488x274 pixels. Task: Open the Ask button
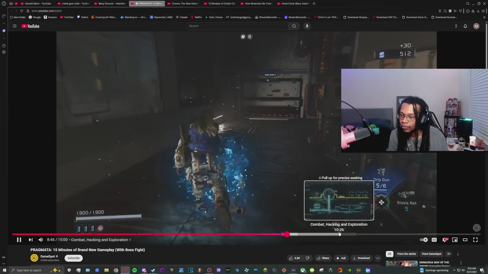(x=341, y=258)
